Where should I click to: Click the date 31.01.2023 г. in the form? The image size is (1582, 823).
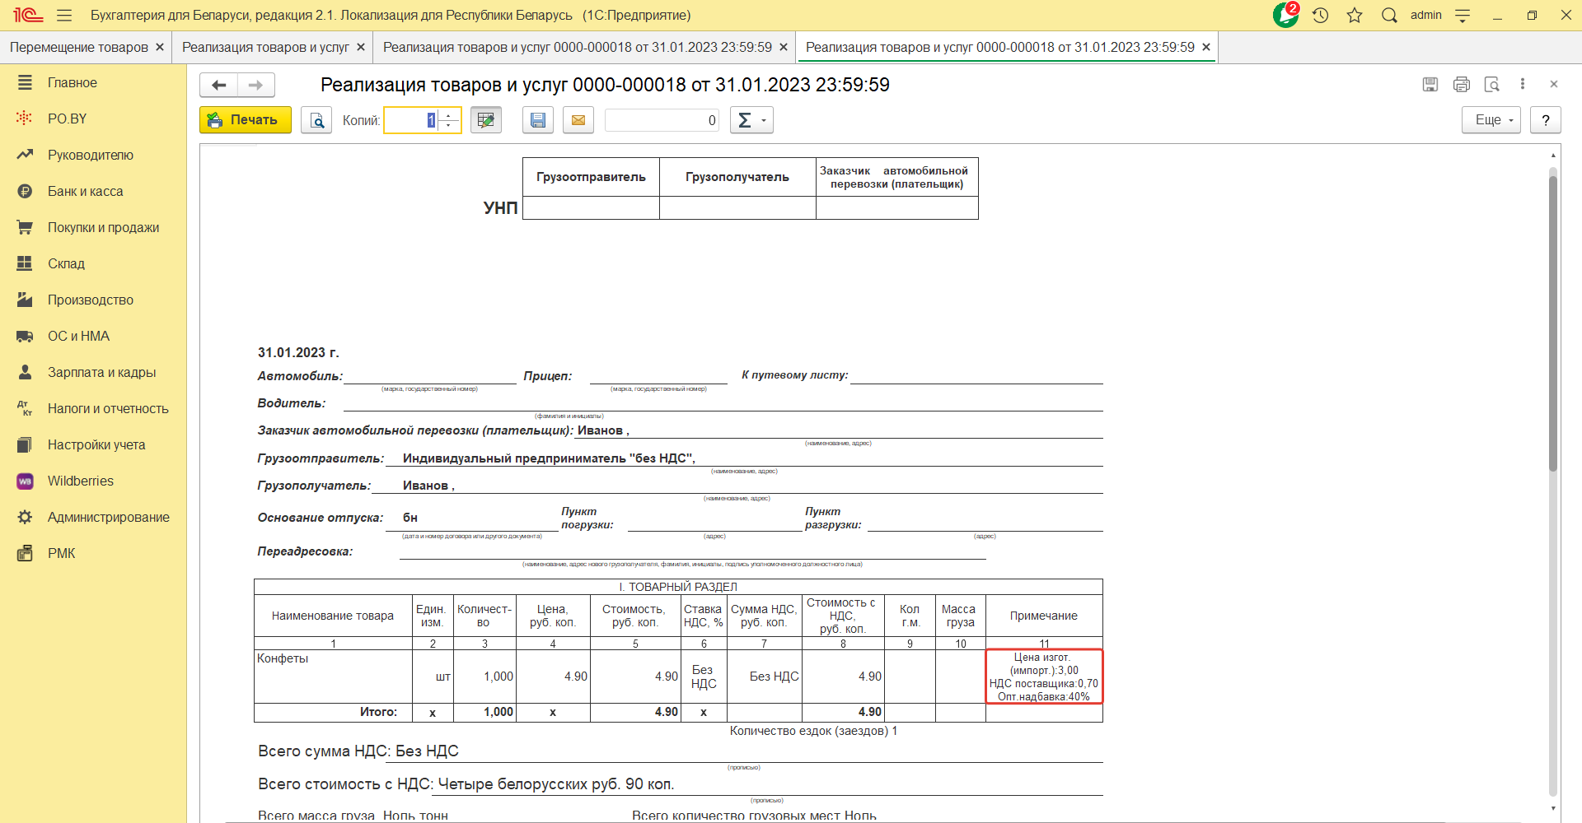pyautogui.click(x=298, y=352)
